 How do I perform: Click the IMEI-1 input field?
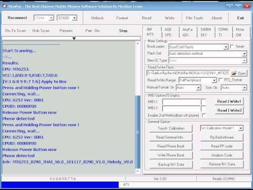point(181,102)
